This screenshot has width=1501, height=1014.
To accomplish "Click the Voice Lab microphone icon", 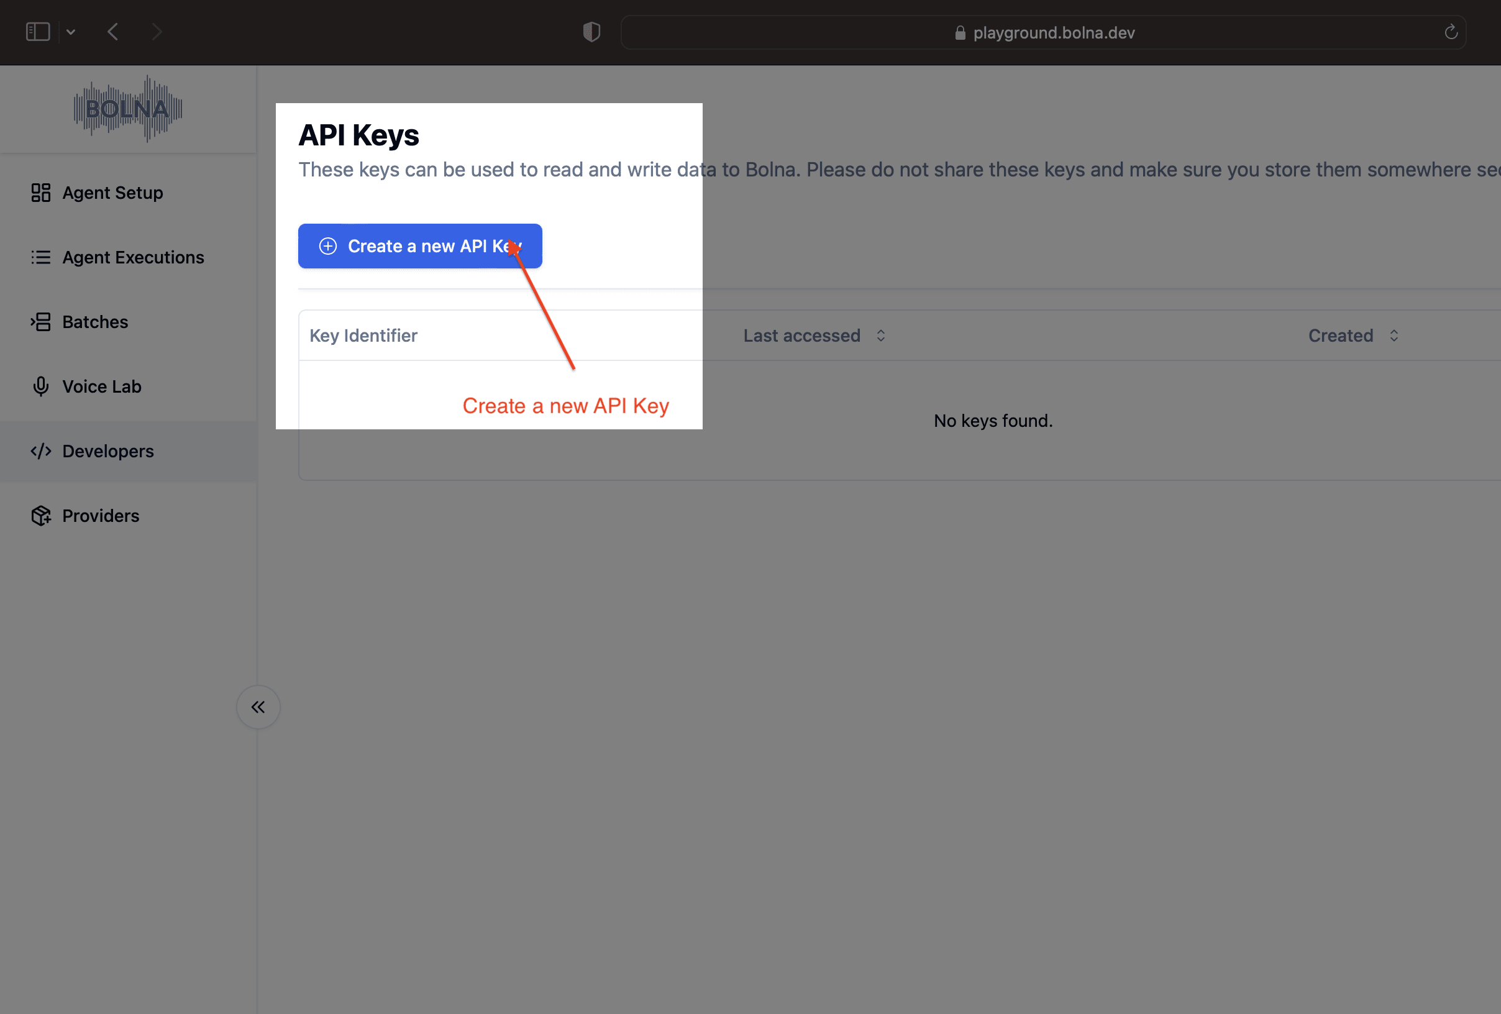I will 40,386.
